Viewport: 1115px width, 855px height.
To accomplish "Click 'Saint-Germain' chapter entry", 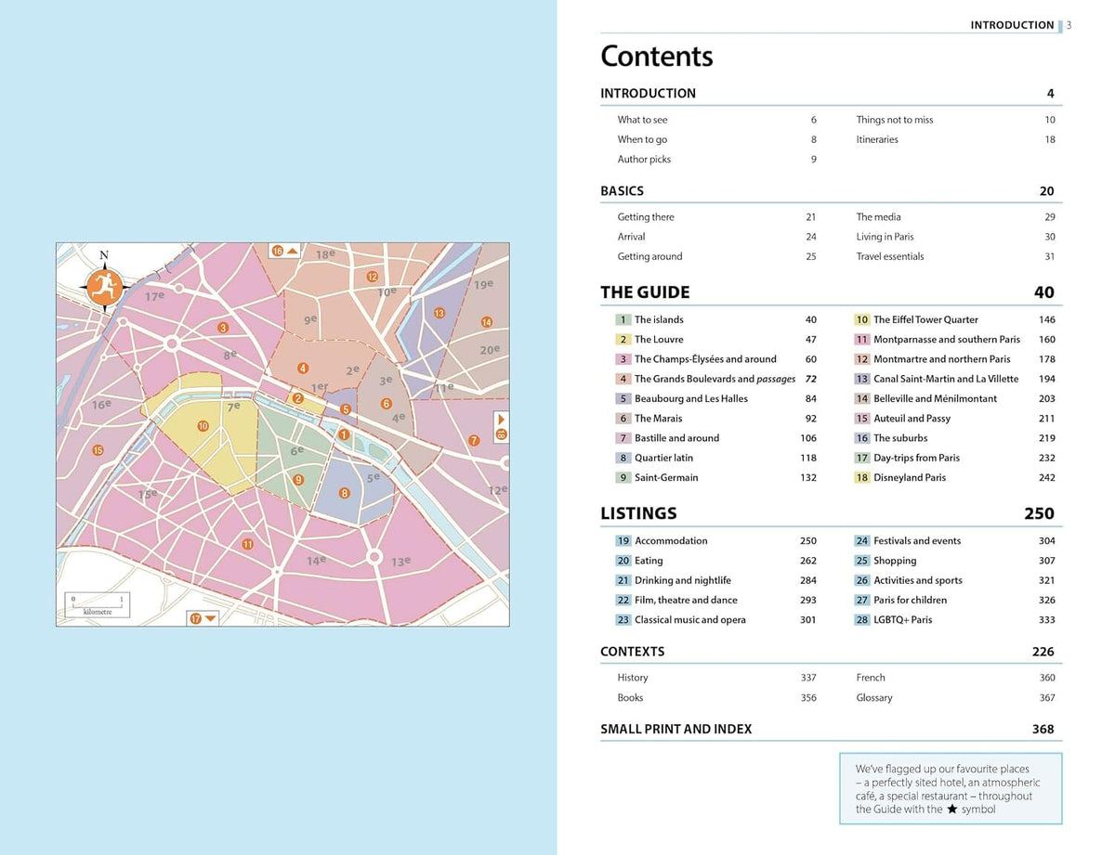I will pos(666,477).
